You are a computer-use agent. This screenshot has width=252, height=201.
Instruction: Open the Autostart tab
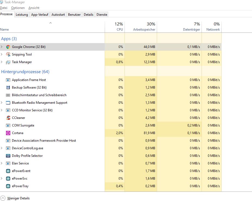[58, 15]
